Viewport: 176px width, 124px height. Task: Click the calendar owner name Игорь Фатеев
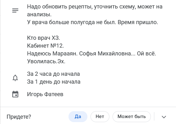pos(45,94)
